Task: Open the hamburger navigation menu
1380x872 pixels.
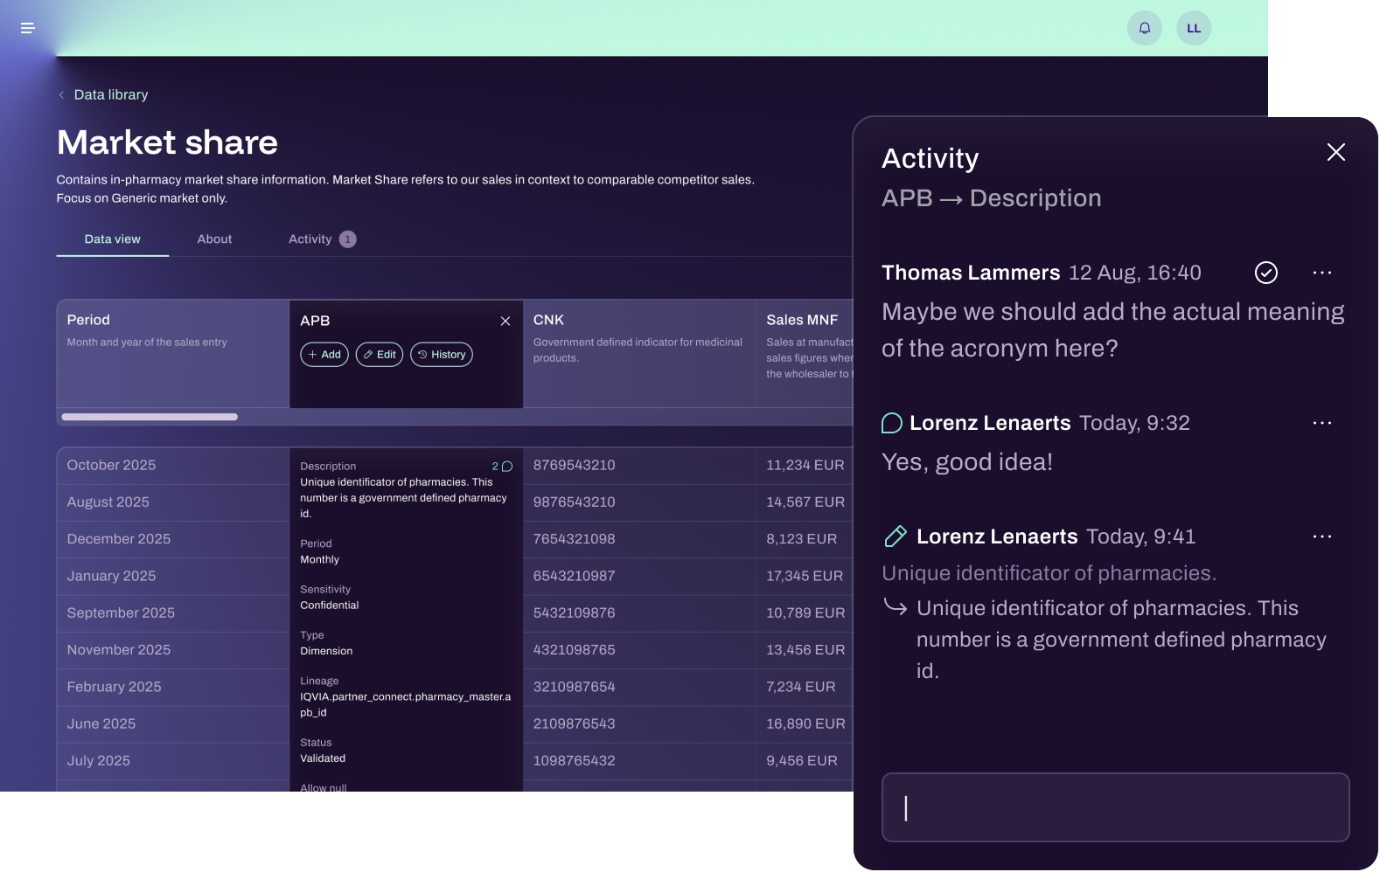Action: [x=28, y=28]
